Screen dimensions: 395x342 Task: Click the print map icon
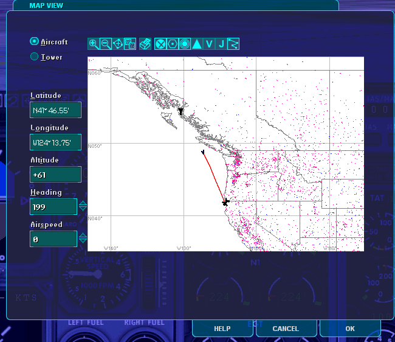145,44
